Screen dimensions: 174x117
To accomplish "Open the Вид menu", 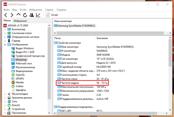I will [x=14, y=10].
